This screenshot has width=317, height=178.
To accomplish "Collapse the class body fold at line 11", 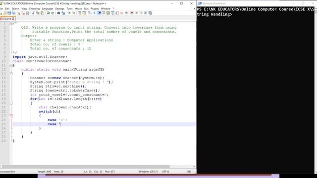I will point(11,65).
